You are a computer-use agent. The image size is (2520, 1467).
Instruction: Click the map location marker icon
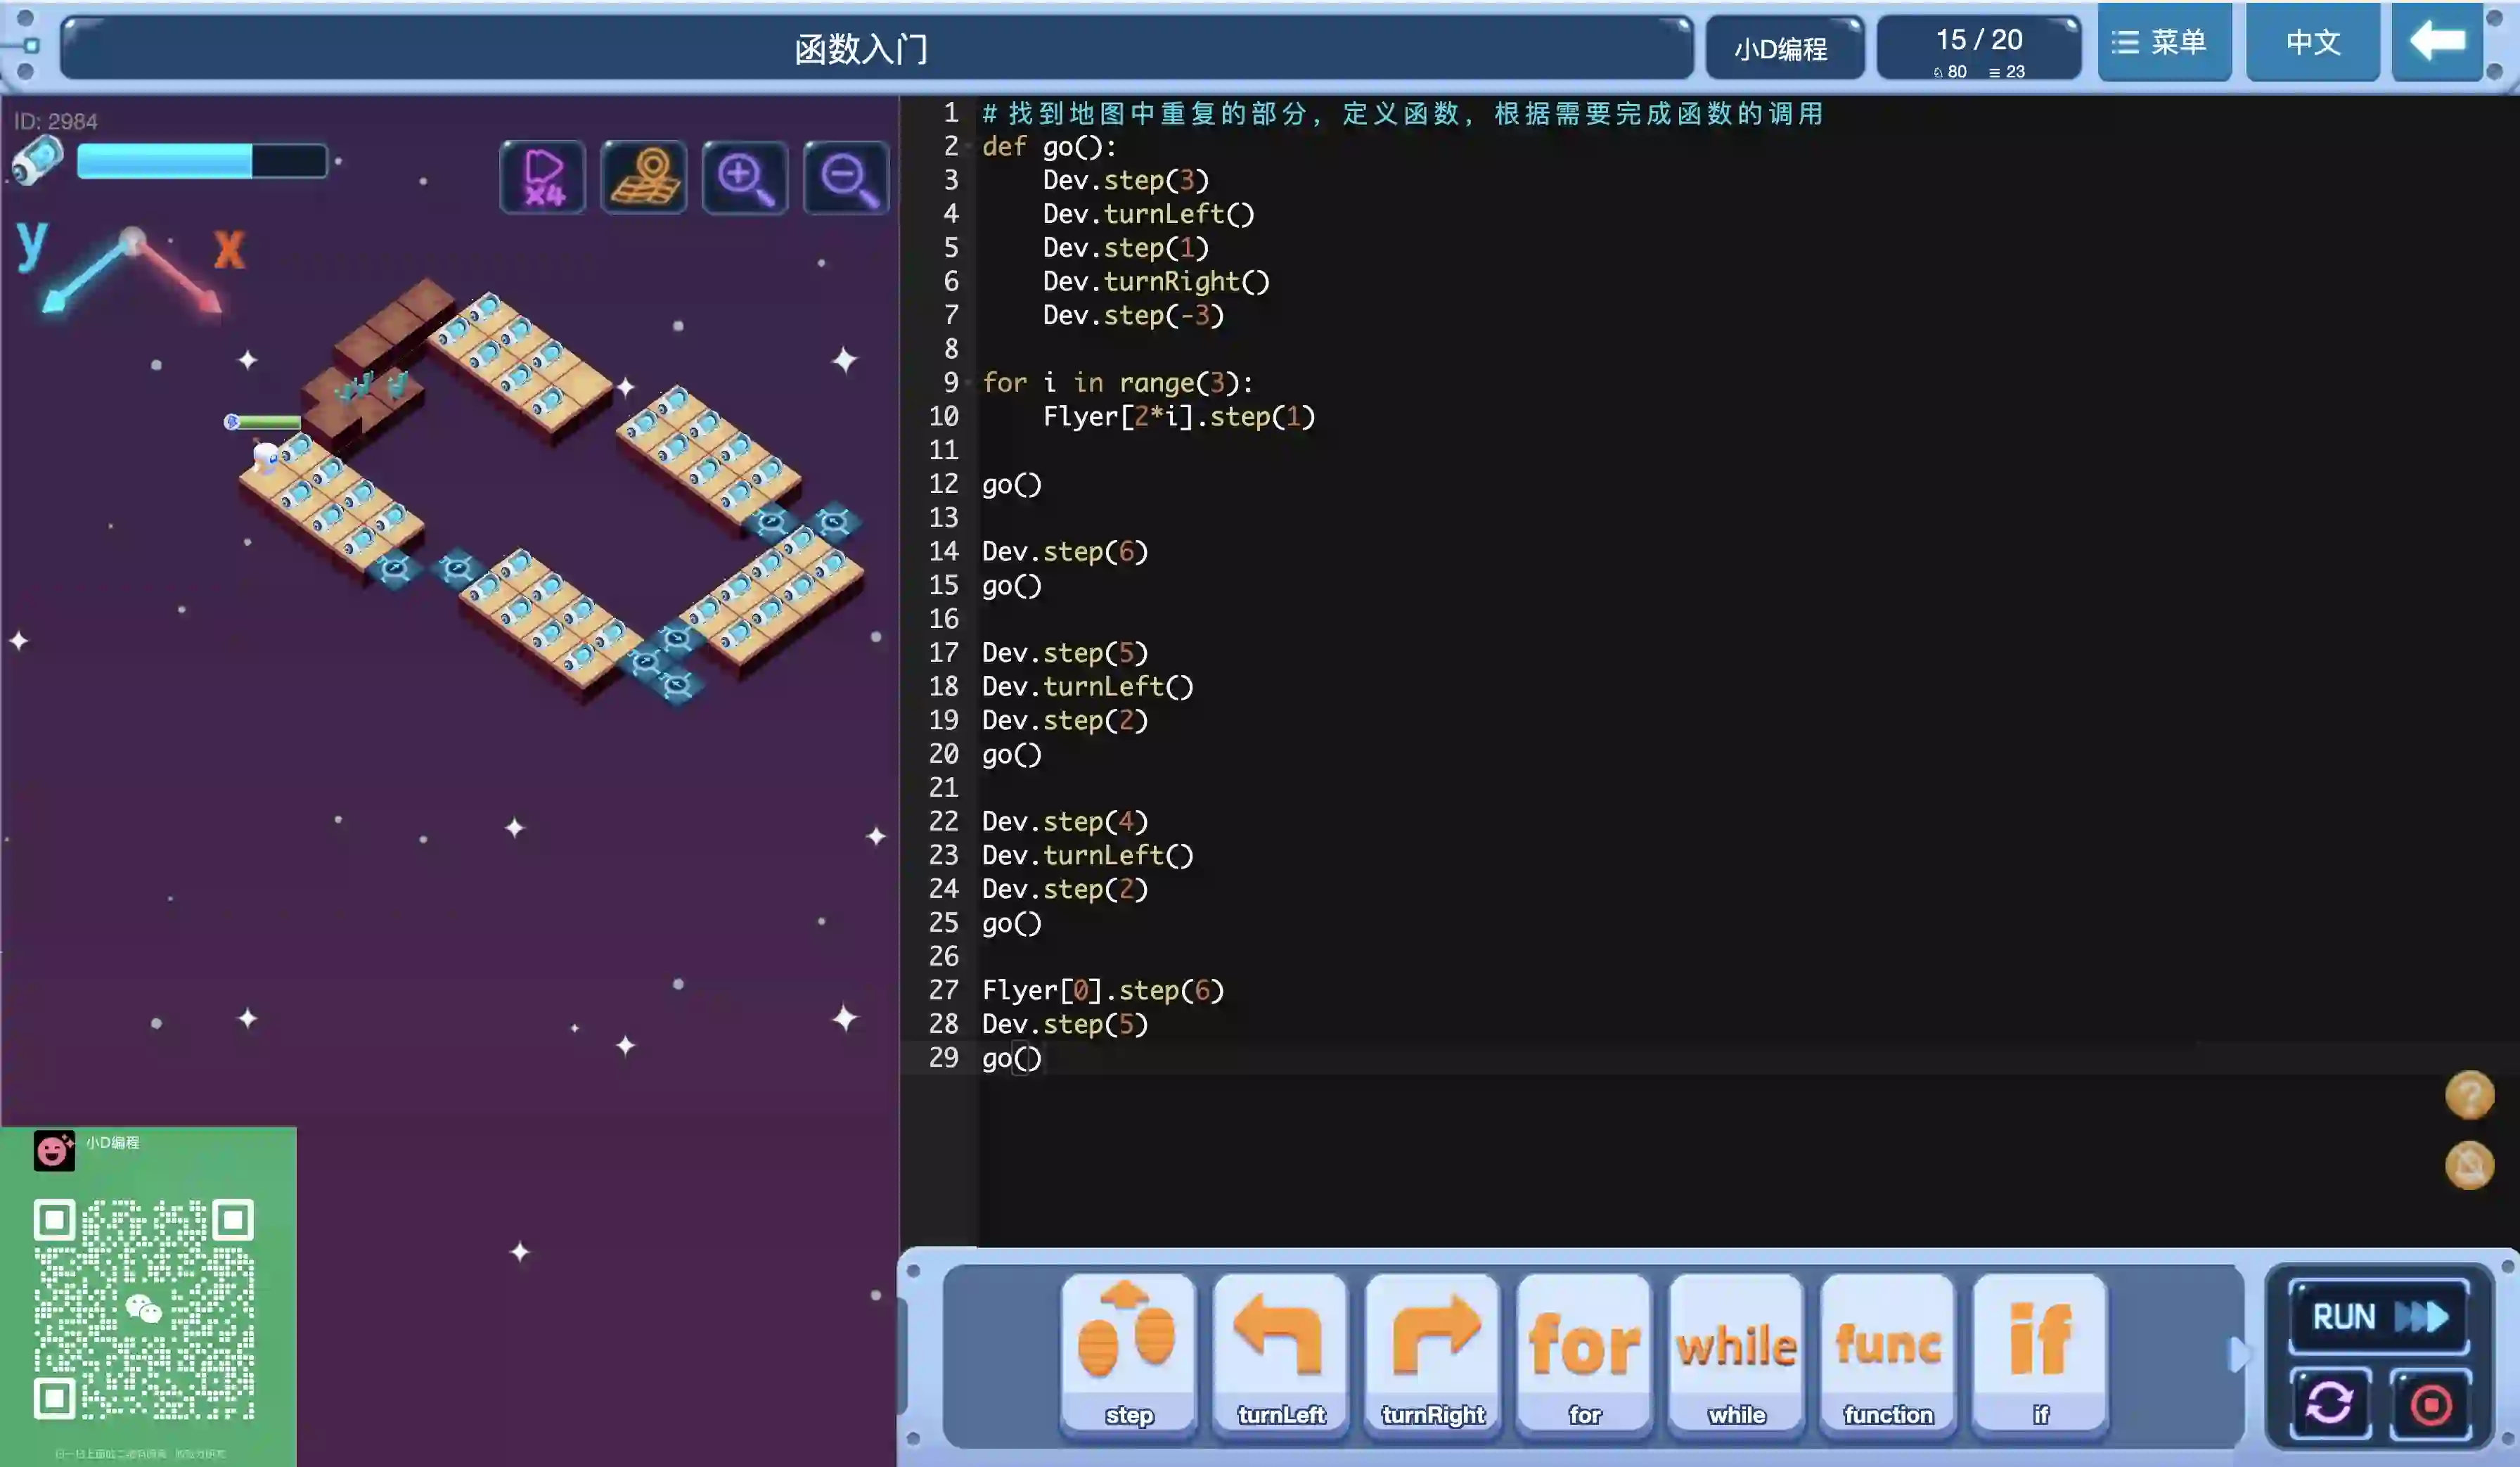click(x=644, y=178)
